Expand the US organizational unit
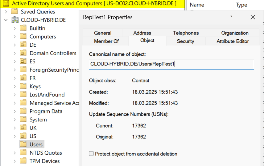Image resolution: width=264 pixels, height=166 pixels. [14, 136]
